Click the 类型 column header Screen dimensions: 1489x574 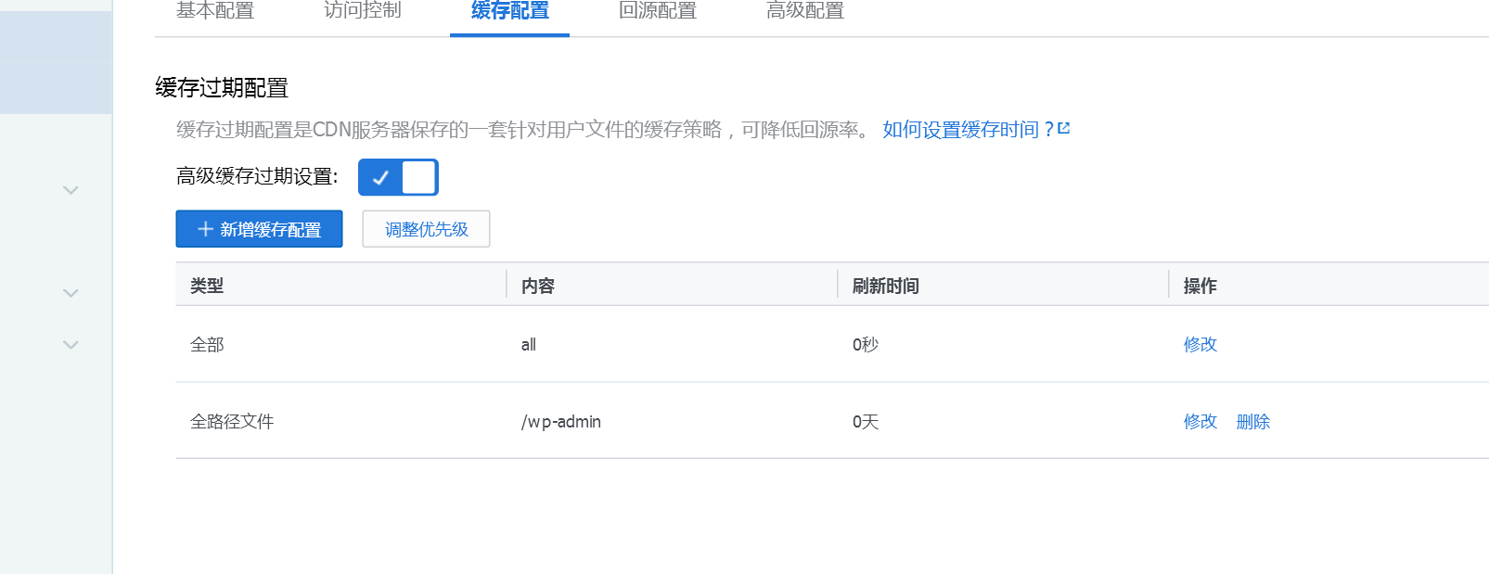(x=207, y=286)
